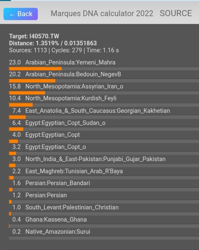Select the Target: I40570.TW line
The image size is (199, 250).
(34, 36)
